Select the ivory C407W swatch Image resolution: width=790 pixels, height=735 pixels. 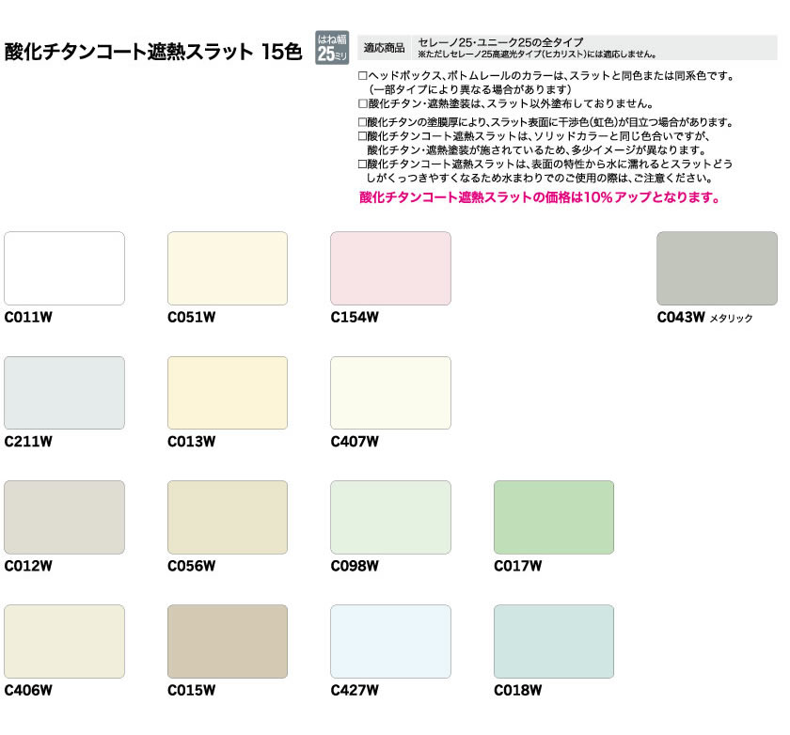click(x=390, y=393)
